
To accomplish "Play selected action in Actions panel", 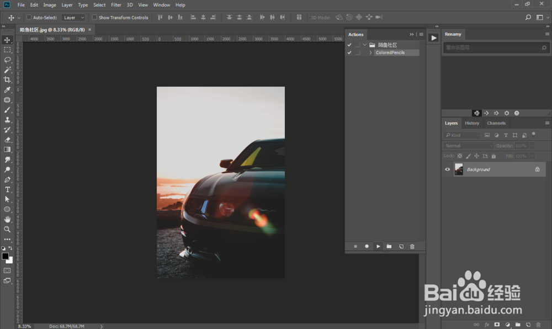I will coord(378,246).
